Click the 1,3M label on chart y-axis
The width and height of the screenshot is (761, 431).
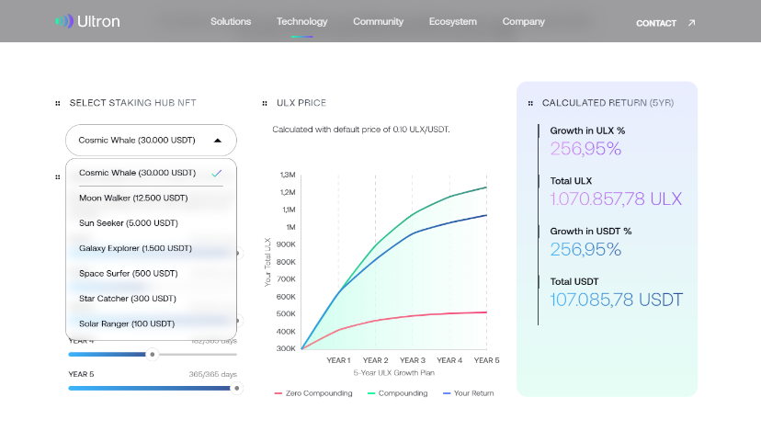point(288,175)
